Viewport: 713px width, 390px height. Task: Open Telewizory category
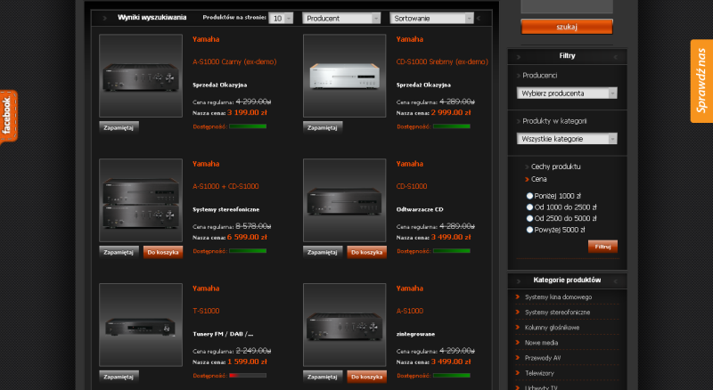tap(539, 373)
